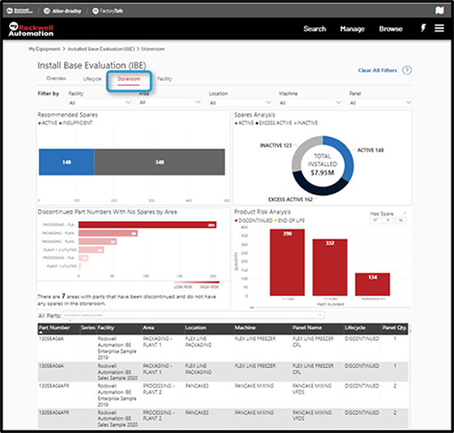
Task: Expand the Location filter dropdown
Action: [x=240, y=102]
